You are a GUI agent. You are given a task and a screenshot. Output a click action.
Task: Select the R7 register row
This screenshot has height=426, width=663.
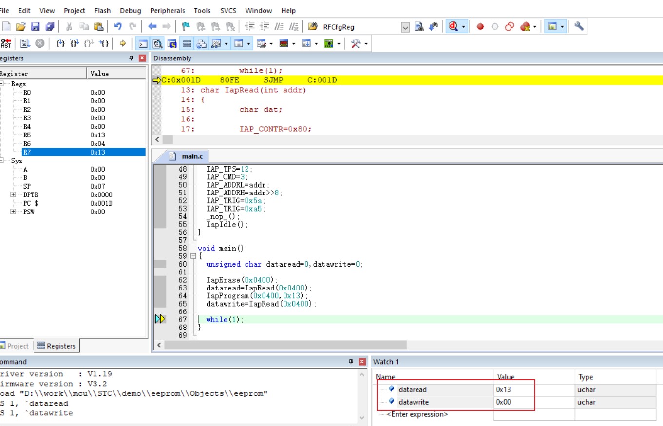point(73,152)
